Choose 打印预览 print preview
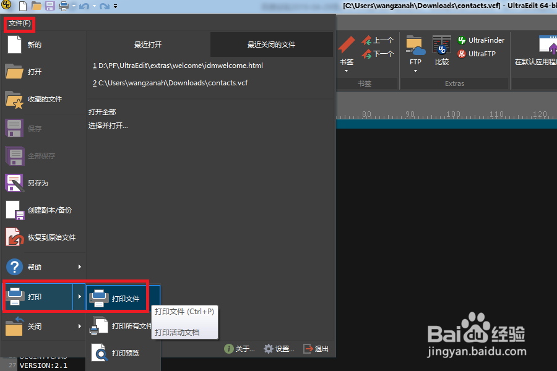The width and height of the screenshot is (557, 371). pyautogui.click(x=123, y=353)
